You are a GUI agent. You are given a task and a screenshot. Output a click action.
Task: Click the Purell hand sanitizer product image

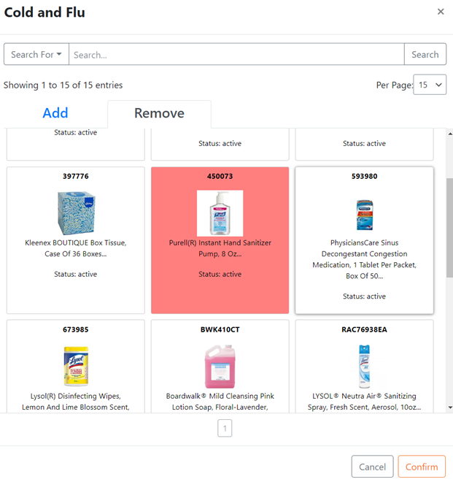[220, 213]
